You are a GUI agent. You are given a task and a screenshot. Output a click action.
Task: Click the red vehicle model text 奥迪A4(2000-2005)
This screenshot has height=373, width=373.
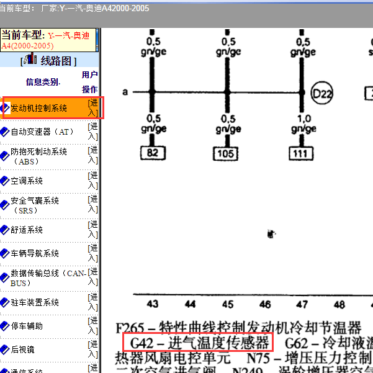[45, 40]
